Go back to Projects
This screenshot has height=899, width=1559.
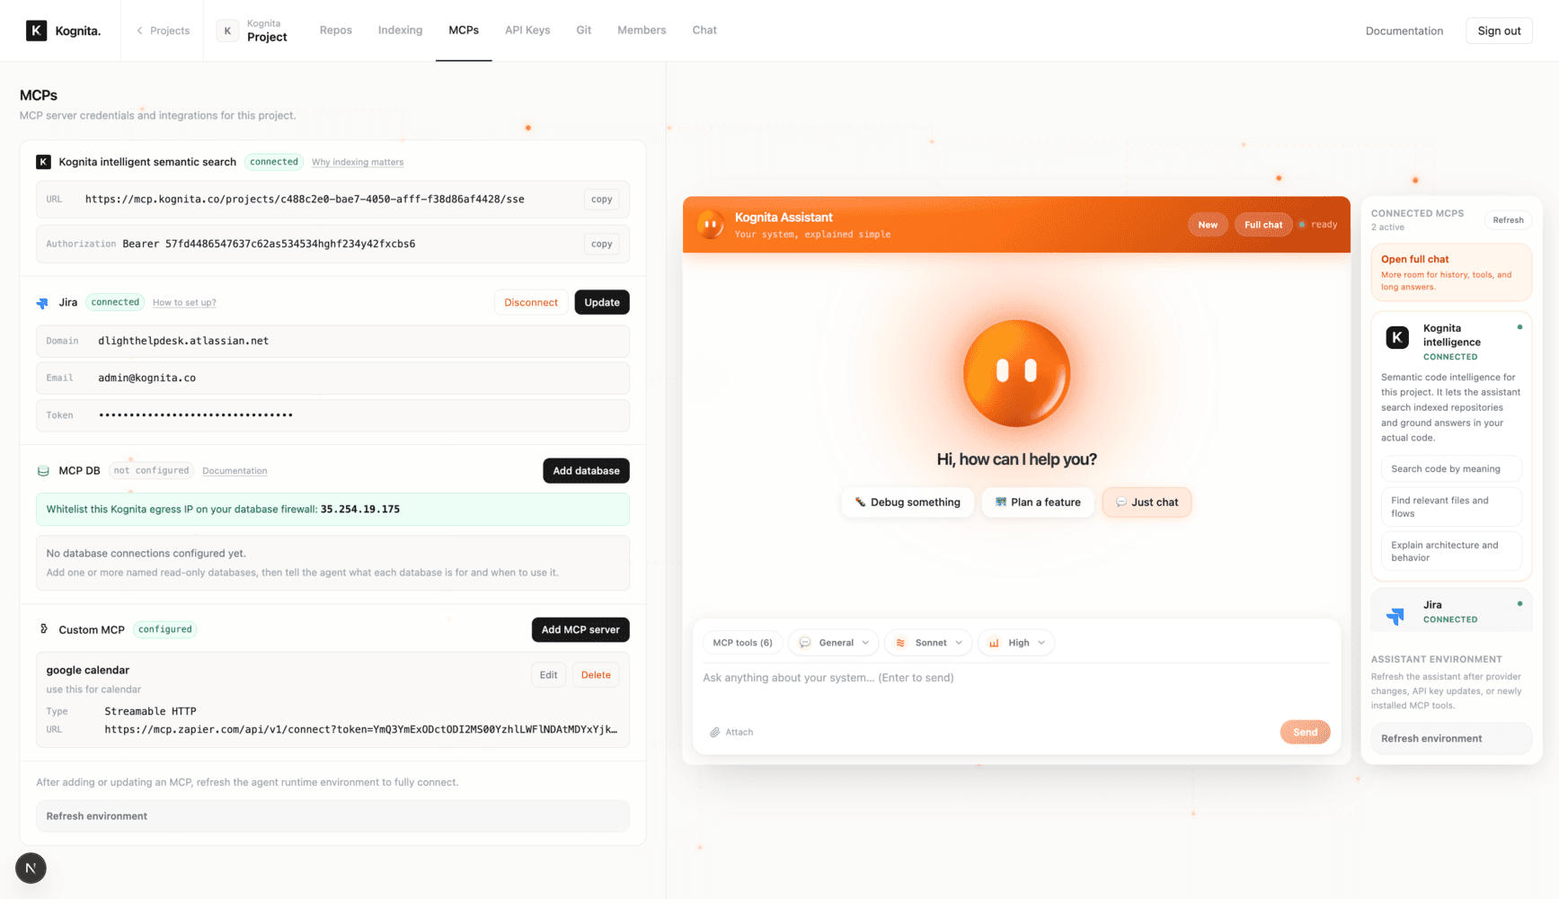pyautogui.click(x=163, y=31)
